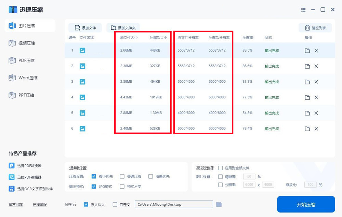Open output folder for file row 1

pos(307,51)
